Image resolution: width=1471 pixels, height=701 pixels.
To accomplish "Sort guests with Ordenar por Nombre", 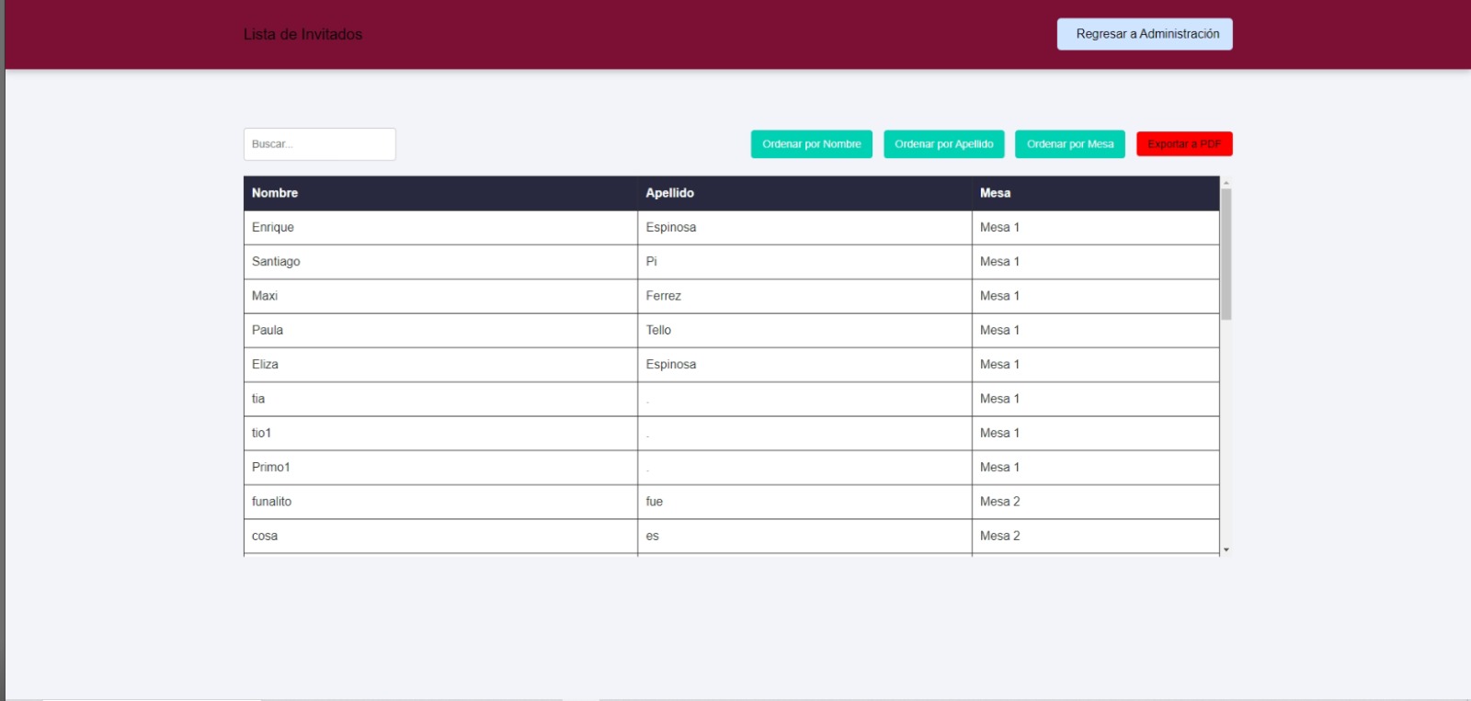I will click(811, 144).
